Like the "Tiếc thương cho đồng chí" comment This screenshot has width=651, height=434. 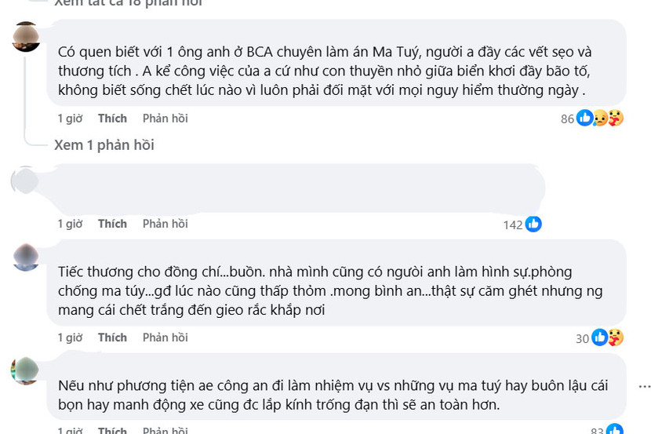(x=112, y=337)
